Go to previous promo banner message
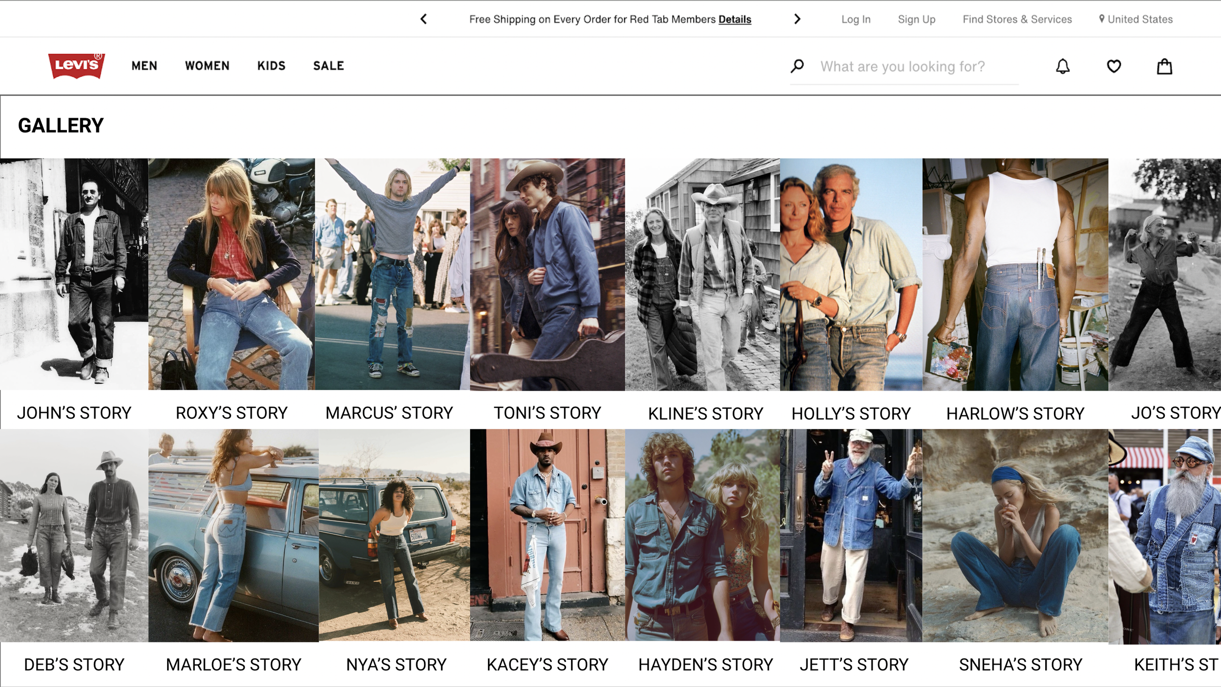This screenshot has height=687, width=1221. [x=423, y=19]
